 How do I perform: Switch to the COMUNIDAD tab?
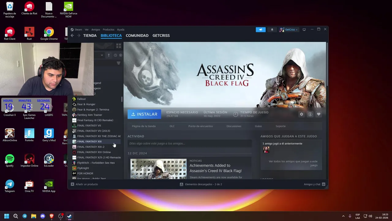click(137, 36)
